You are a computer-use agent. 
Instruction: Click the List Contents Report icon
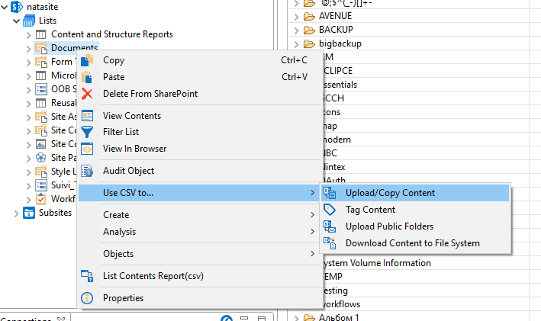pos(87,276)
